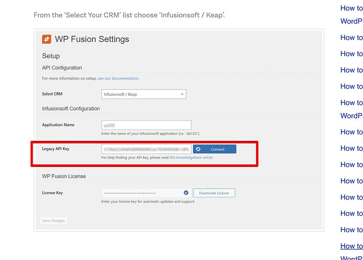Screen dimensions: 363x260
Task: Open the Infusionsoft / Keap combo box
Action: [x=144, y=95]
